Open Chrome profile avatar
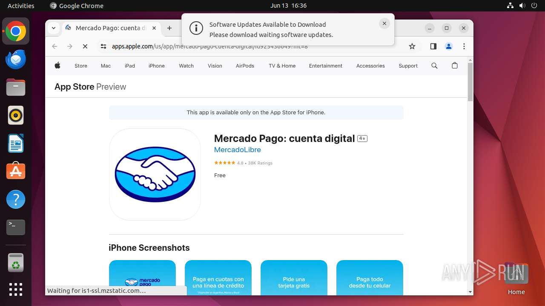 [x=449, y=46]
